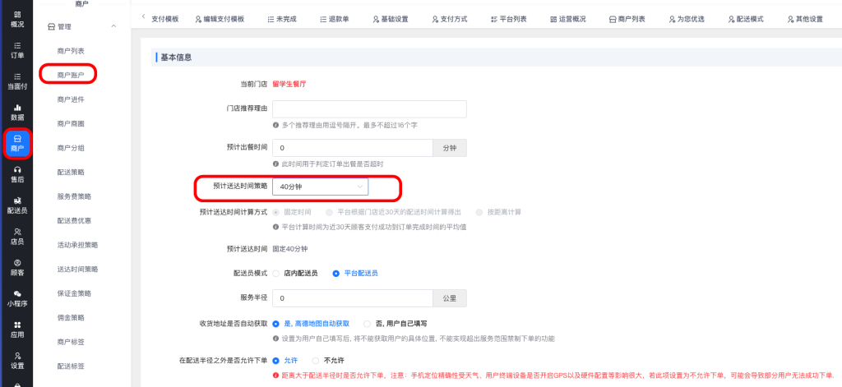Click the 门店推荐理由 text field

pyautogui.click(x=369, y=108)
